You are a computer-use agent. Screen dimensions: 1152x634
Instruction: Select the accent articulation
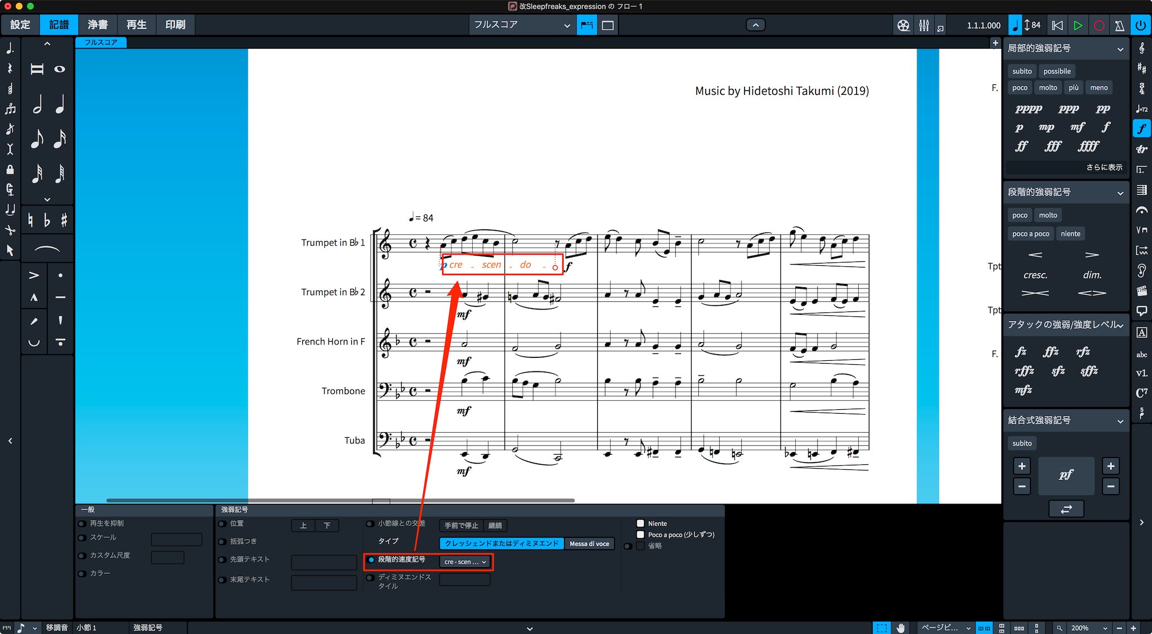tap(34, 275)
